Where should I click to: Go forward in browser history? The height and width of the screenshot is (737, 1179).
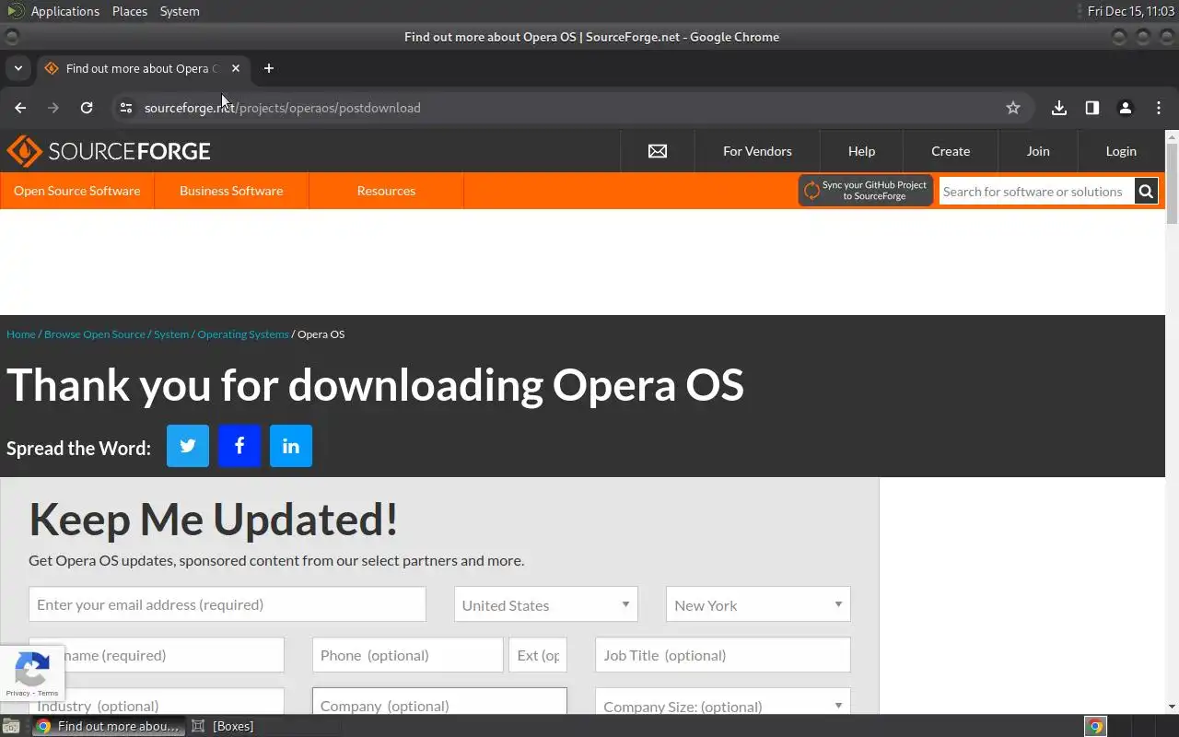click(x=53, y=108)
